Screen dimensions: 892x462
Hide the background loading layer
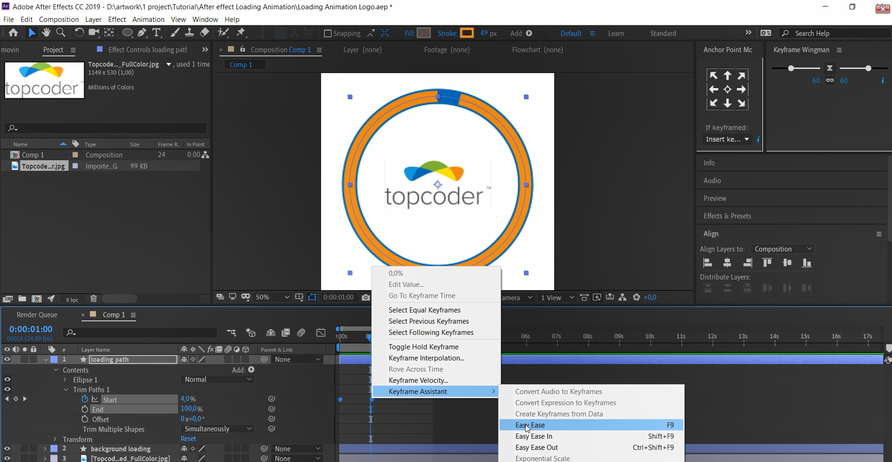[x=7, y=449]
